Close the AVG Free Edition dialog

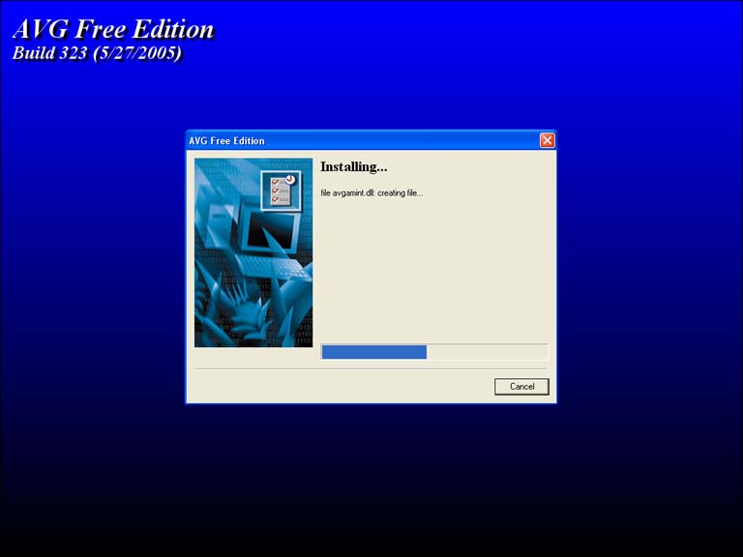click(547, 140)
